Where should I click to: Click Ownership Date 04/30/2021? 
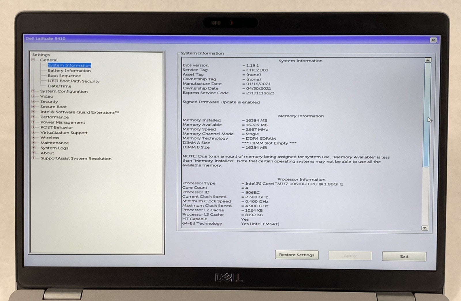click(x=258, y=88)
